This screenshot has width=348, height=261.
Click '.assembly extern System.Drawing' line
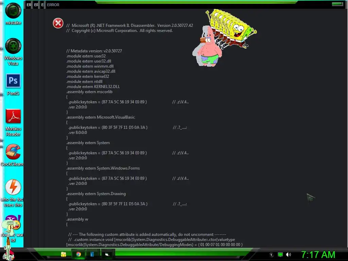(x=96, y=194)
